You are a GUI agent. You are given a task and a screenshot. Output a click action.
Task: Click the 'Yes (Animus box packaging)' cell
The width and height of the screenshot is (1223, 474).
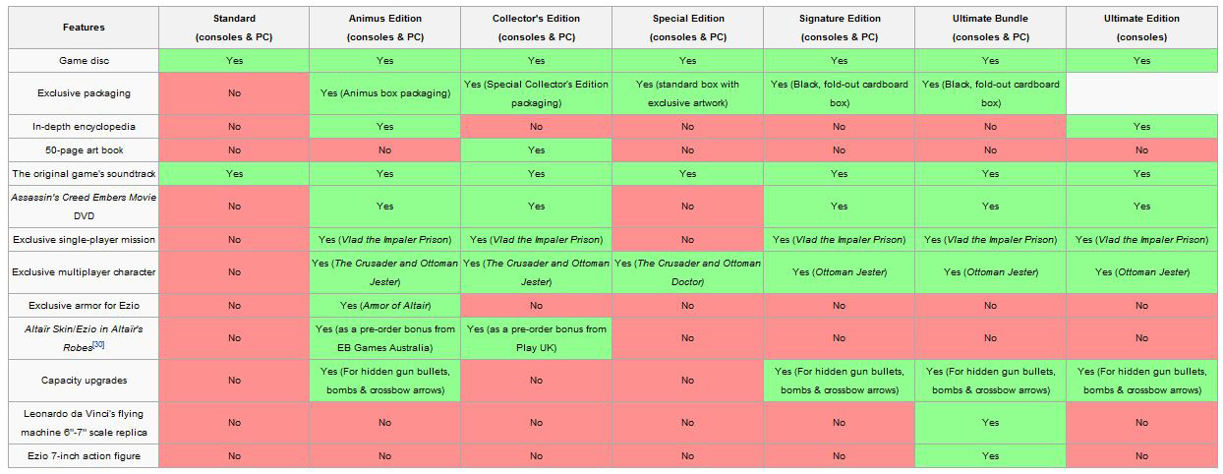tap(384, 94)
